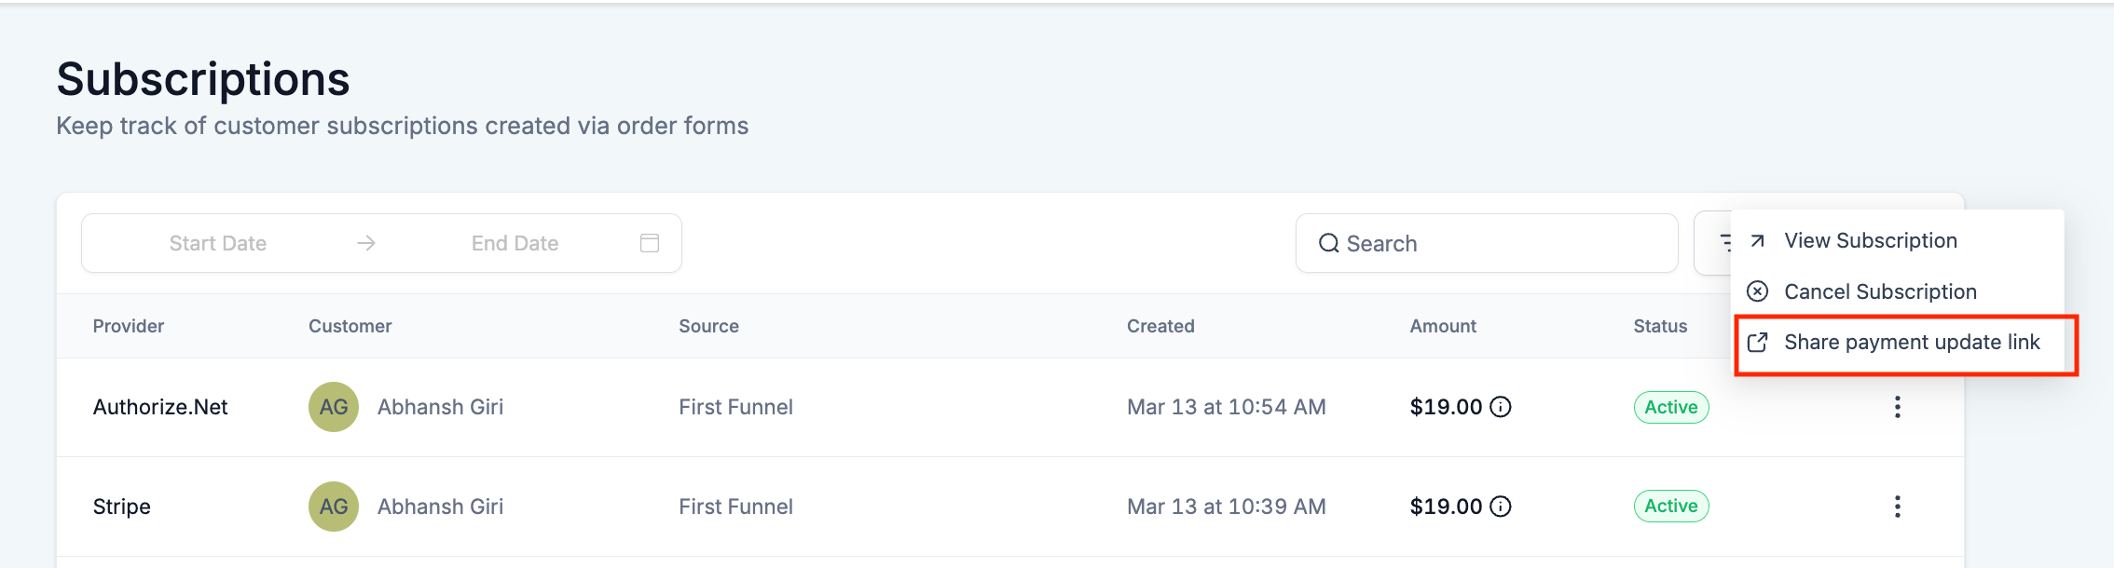Choose Cancel Subscription in the menu
This screenshot has width=2114, height=568.
click(1879, 291)
